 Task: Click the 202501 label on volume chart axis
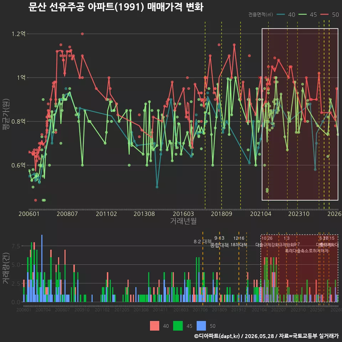317,310
